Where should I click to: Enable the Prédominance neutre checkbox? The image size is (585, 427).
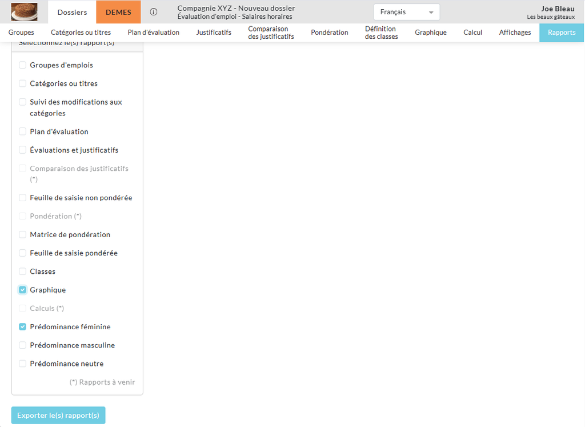(23, 364)
